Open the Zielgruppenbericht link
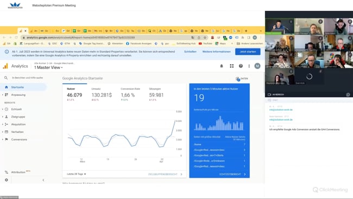The height and width of the screenshot is (199, 353). pos(165,174)
